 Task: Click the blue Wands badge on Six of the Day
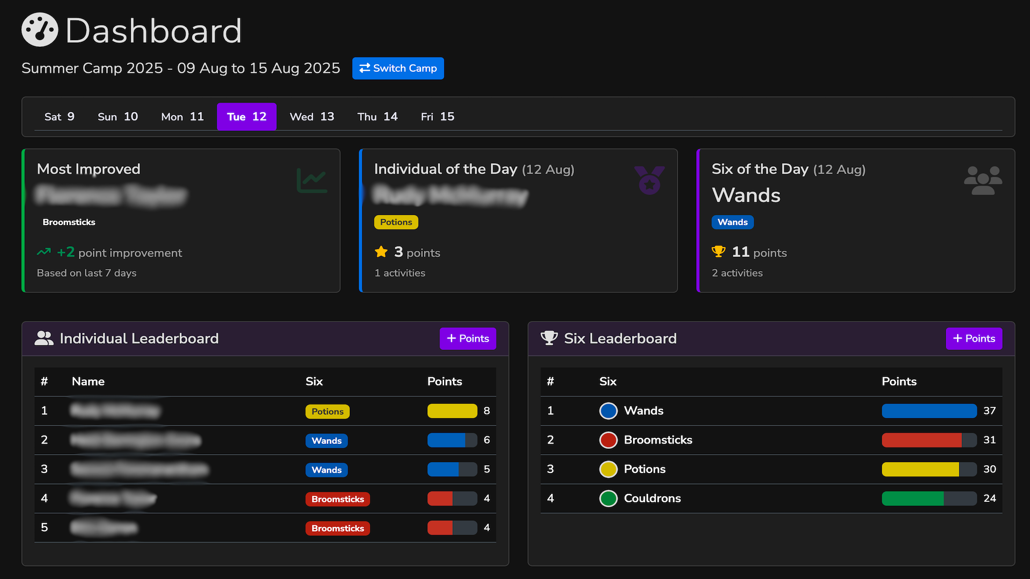click(732, 222)
